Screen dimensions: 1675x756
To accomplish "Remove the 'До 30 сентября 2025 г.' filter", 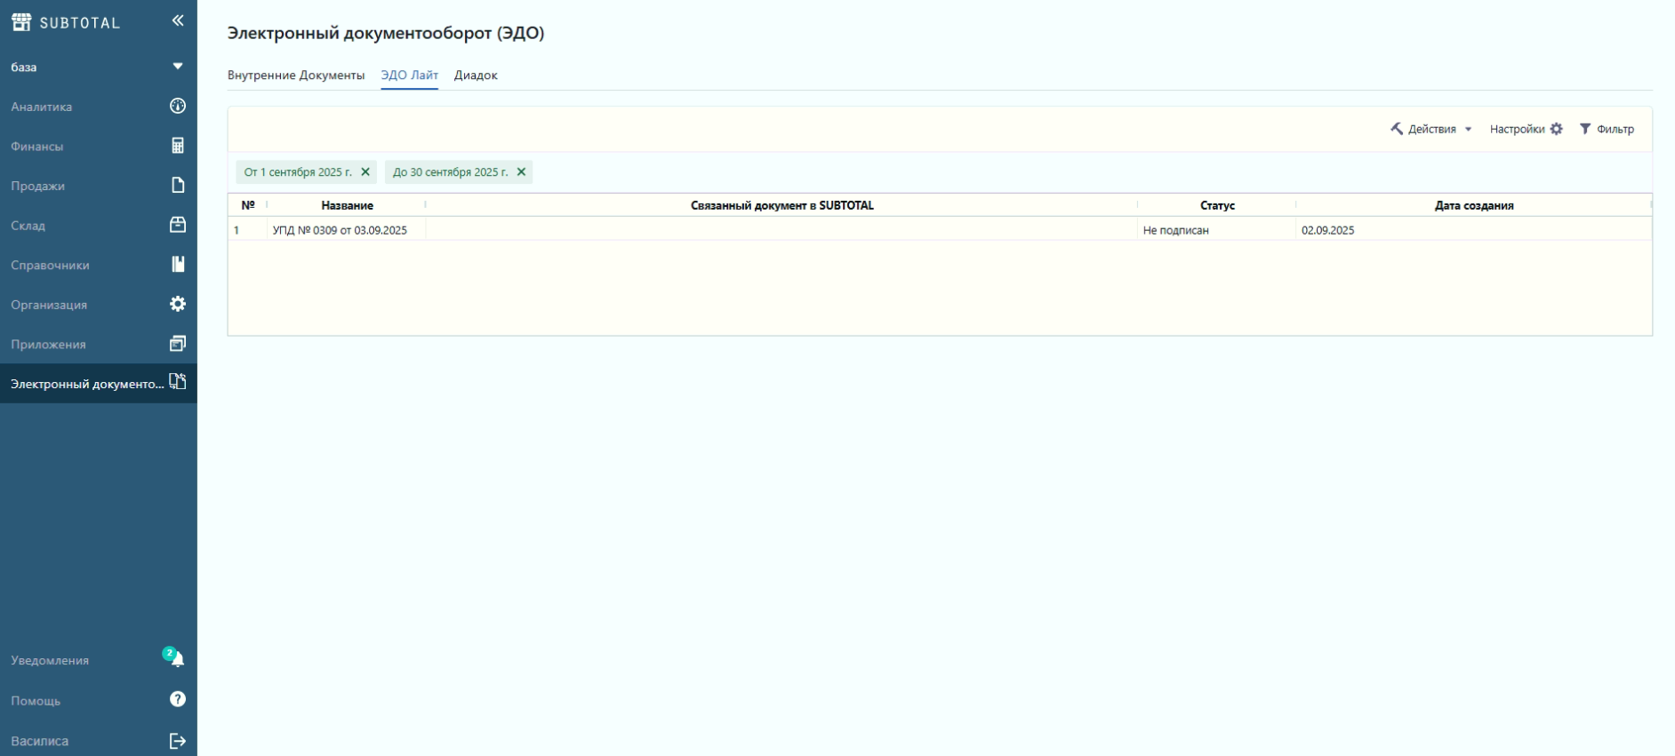I will coord(522,172).
